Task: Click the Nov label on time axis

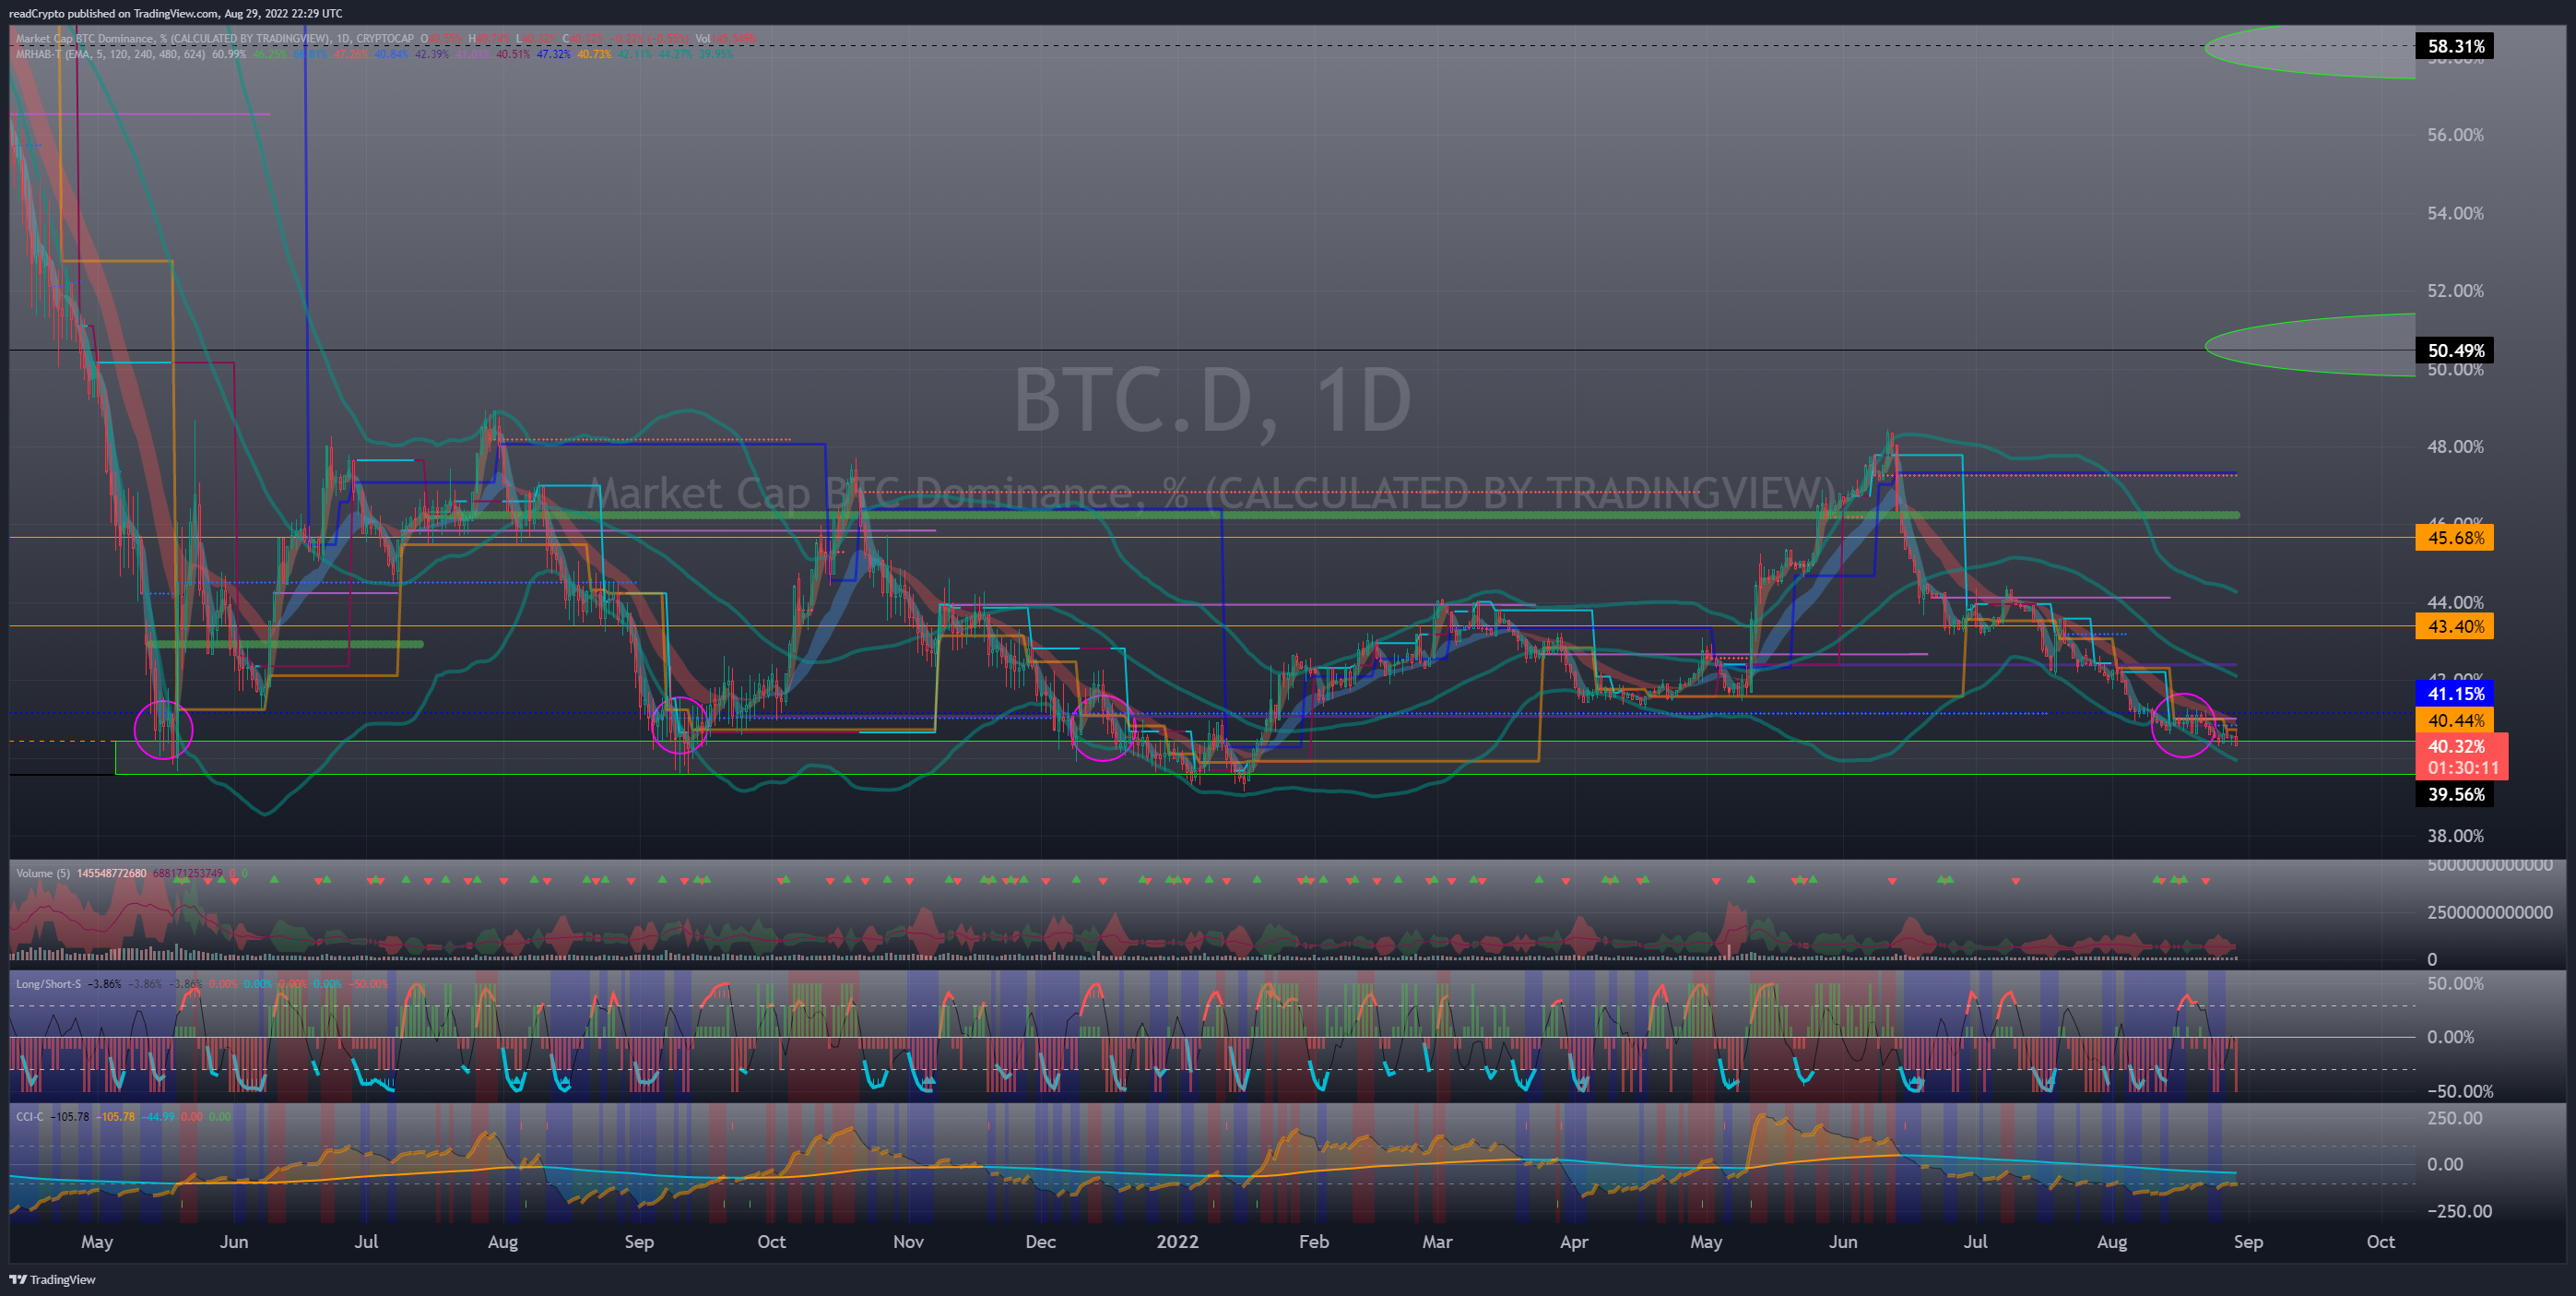Action: click(x=908, y=1242)
